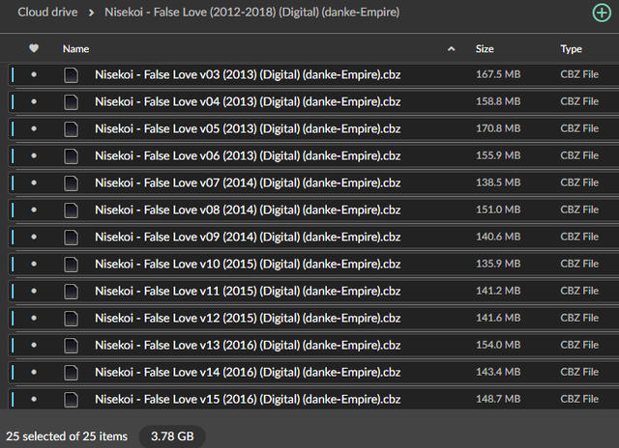The image size is (619, 448).
Task: Select file name Nisekoi - False Love v11 (2015)
Action: 248,292
